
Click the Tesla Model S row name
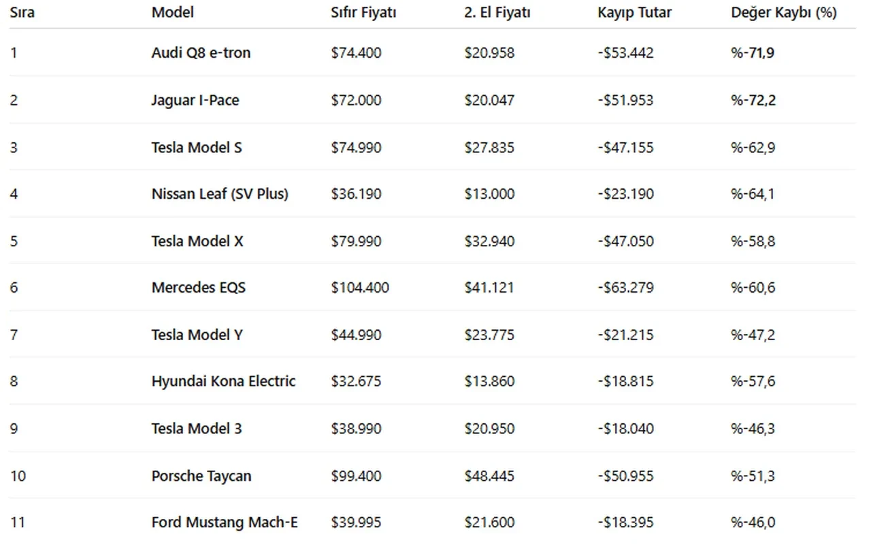[x=197, y=147]
